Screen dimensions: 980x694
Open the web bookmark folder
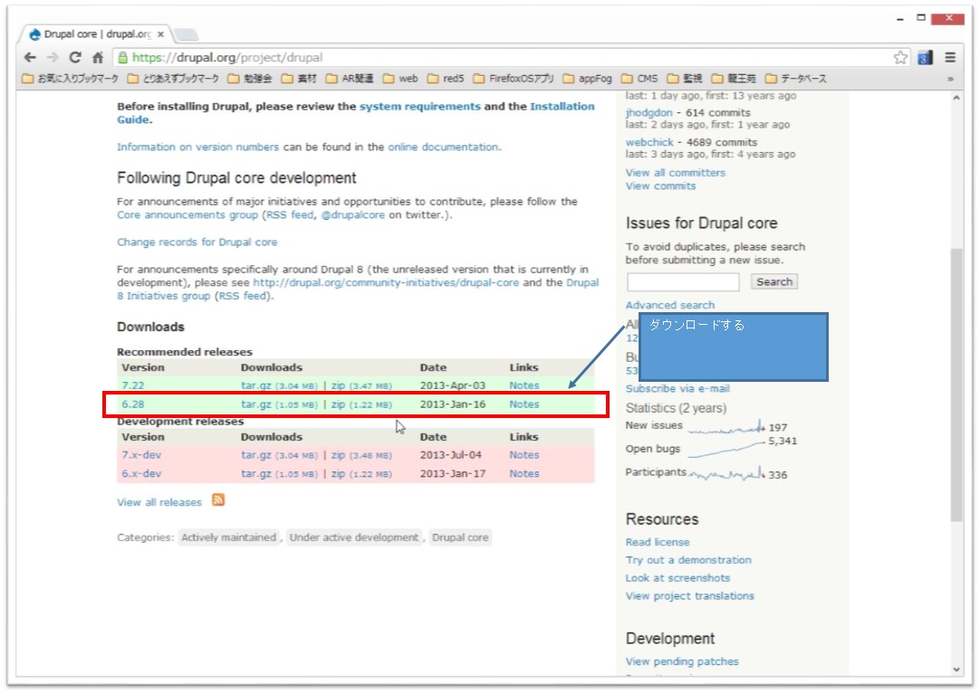pos(400,79)
